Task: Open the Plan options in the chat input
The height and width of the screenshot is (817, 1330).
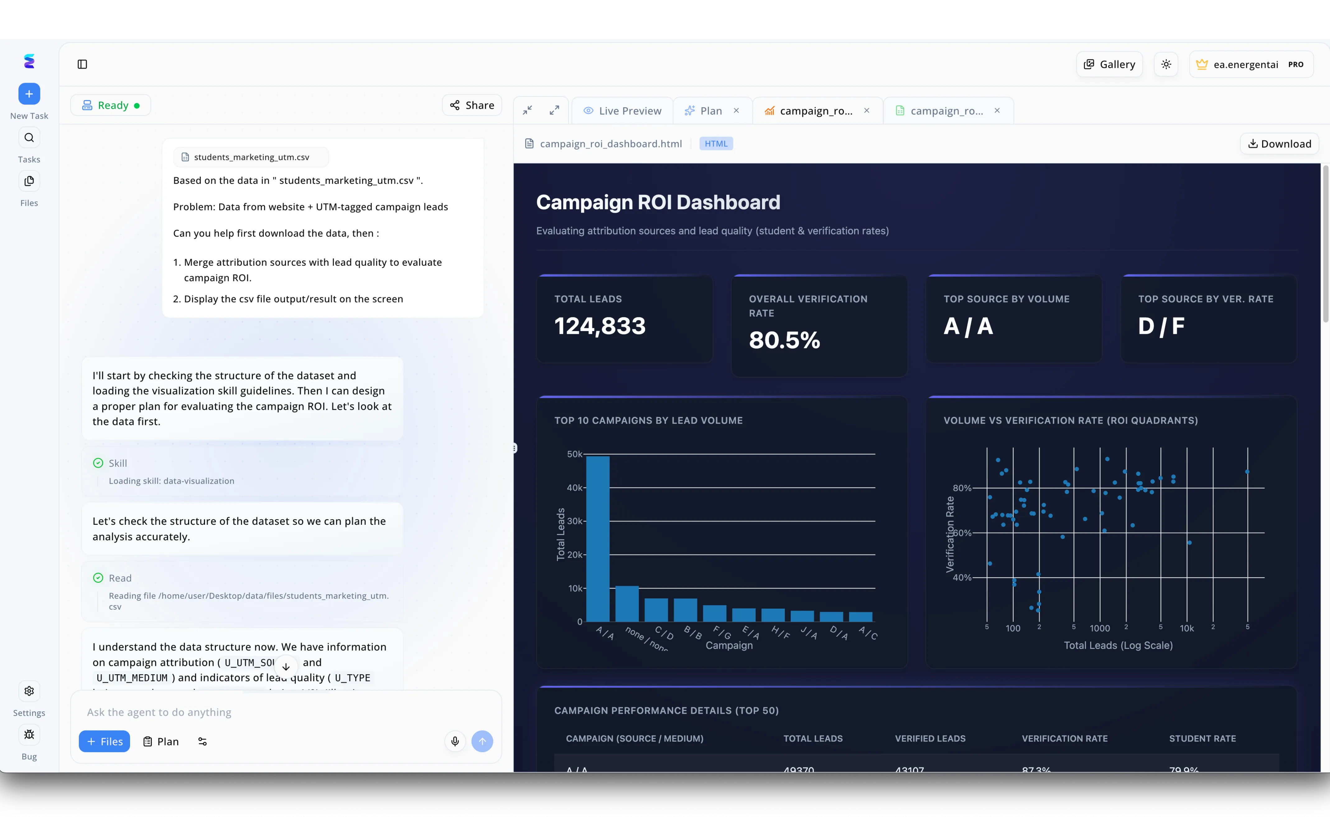Action: (x=160, y=741)
